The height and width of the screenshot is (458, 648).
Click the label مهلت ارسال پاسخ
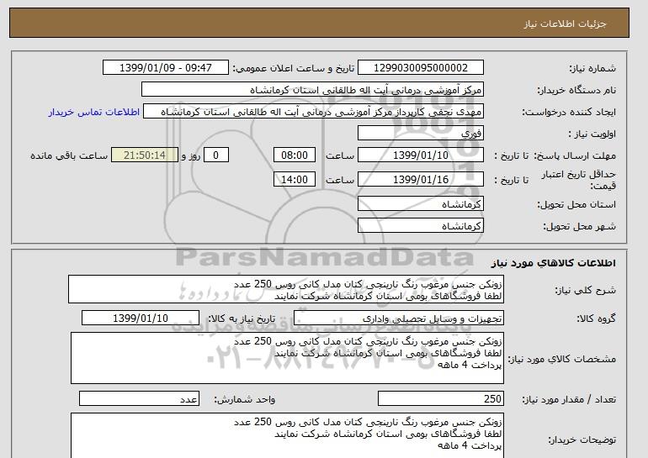pos(576,156)
